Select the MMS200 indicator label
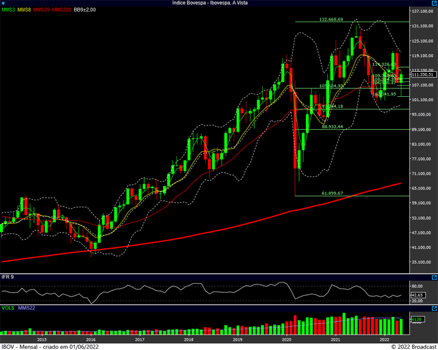Viewport: 438px width, 350px height. coord(60,10)
